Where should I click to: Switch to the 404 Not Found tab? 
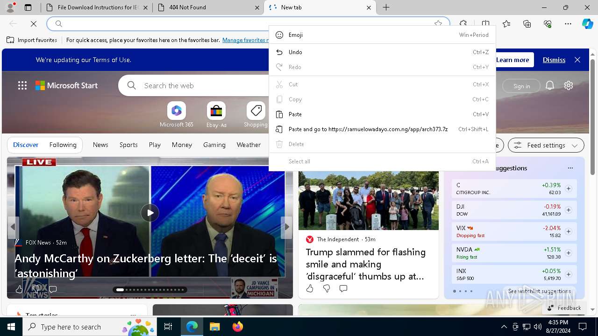point(208,7)
